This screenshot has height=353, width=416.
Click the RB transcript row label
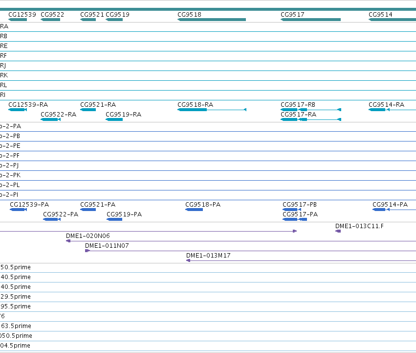click(4, 36)
